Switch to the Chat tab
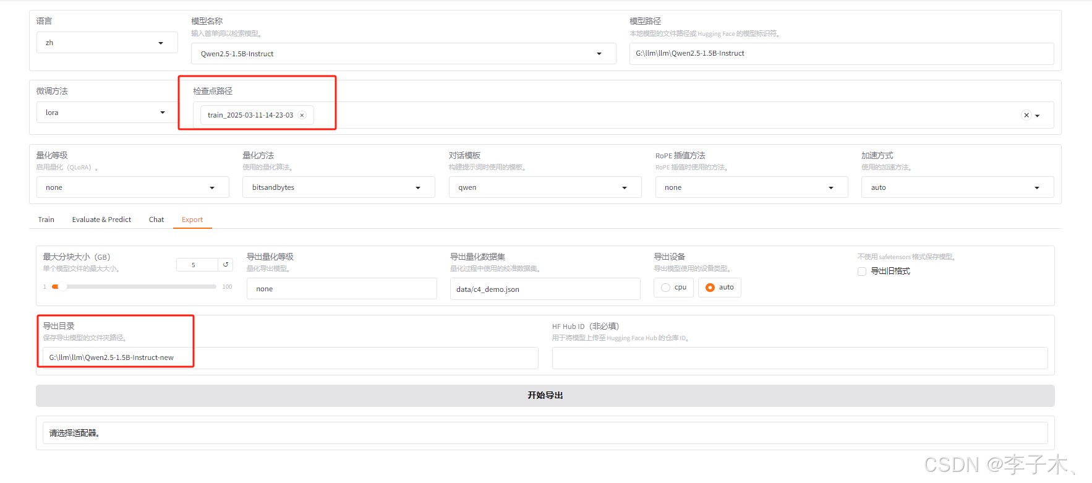 click(156, 220)
